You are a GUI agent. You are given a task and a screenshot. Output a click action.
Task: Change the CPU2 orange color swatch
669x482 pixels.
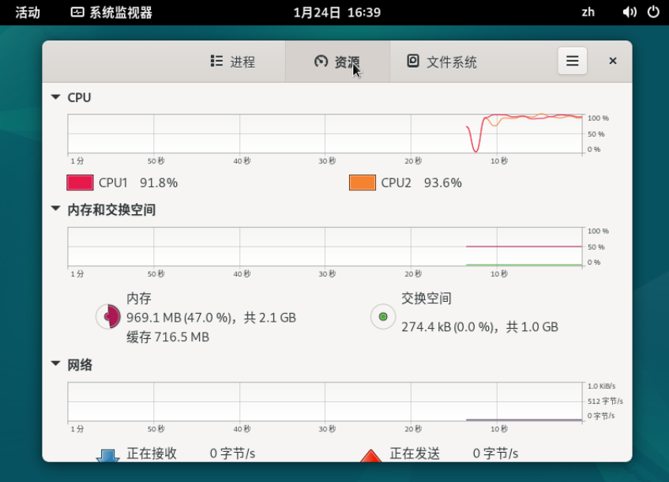coord(363,183)
